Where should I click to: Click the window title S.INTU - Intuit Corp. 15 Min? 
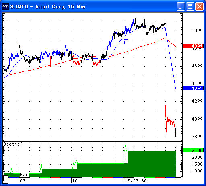pyautogui.click(x=47, y=7)
